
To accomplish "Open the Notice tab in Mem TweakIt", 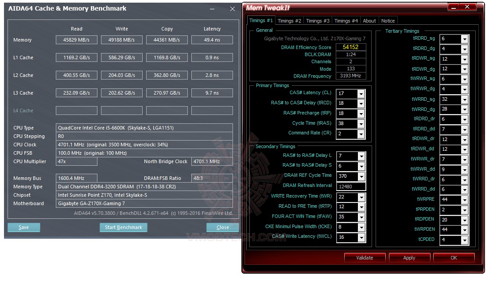I will tap(388, 21).
